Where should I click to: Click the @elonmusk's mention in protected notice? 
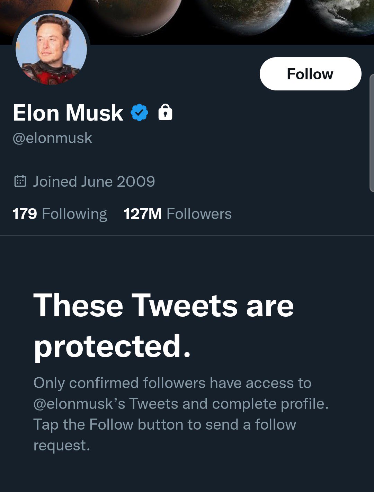click(79, 404)
